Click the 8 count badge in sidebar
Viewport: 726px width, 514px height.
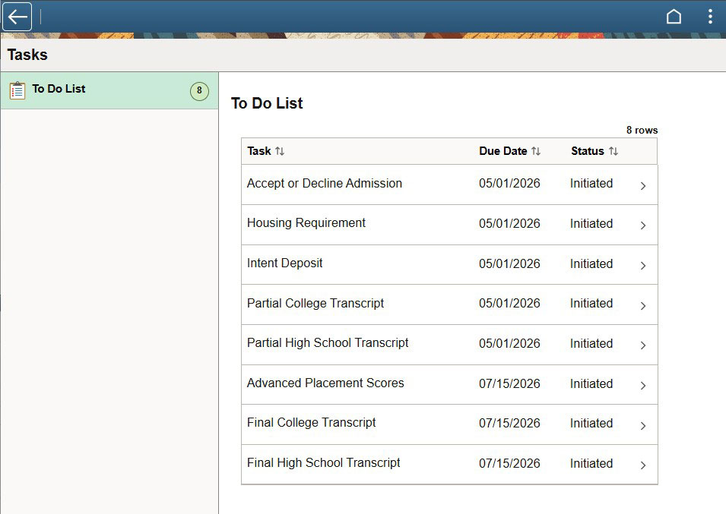pos(199,91)
